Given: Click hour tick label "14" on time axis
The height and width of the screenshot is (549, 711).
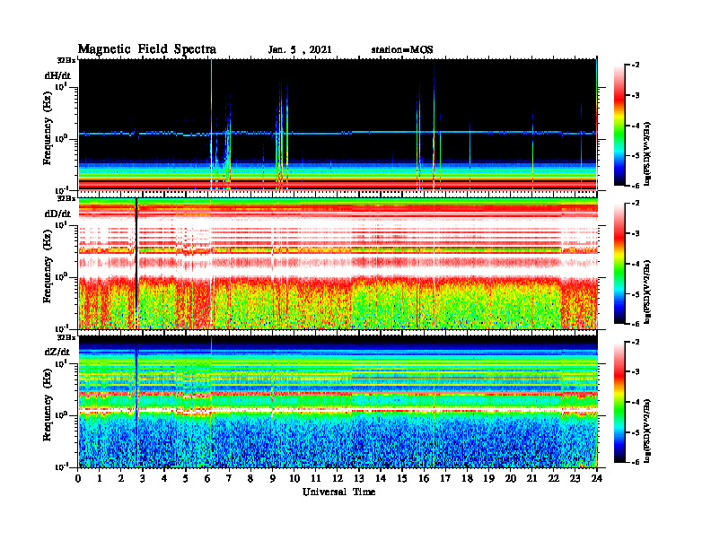Looking at the screenshot, I should [x=381, y=479].
